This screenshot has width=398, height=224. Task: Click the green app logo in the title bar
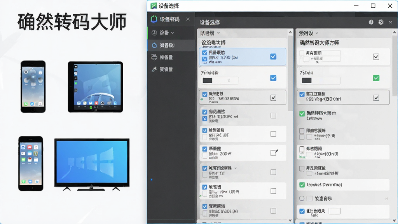click(154, 6)
